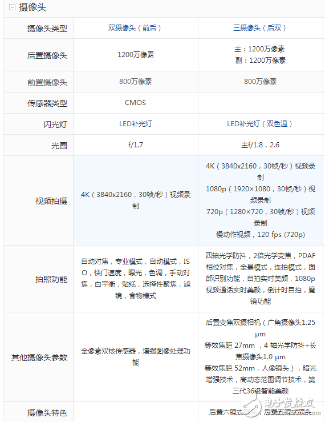Select the 闪光灯 row label
Image resolution: width=325 pixels, height=422 pixels.
pos(55,124)
